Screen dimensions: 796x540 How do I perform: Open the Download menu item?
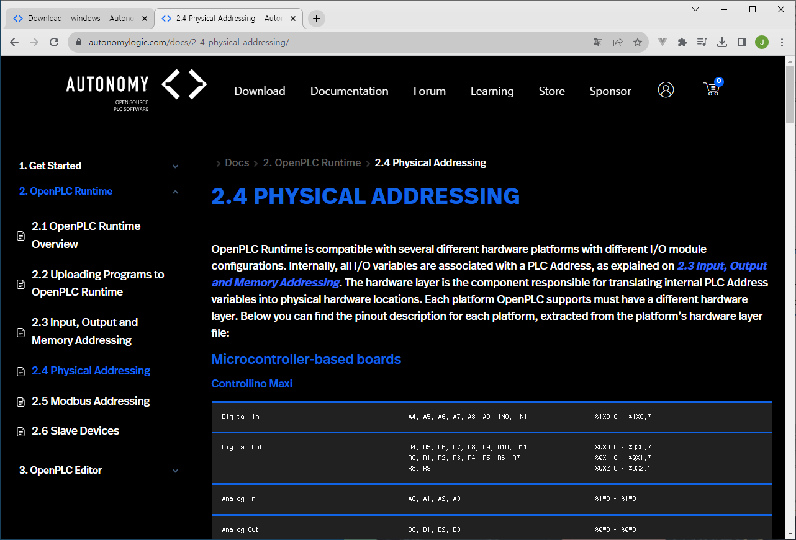(x=260, y=91)
